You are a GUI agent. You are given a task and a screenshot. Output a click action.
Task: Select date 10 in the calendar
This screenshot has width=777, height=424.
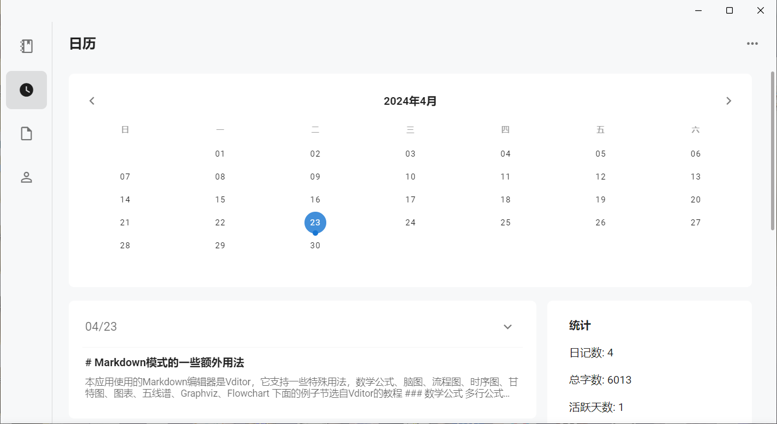point(410,177)
